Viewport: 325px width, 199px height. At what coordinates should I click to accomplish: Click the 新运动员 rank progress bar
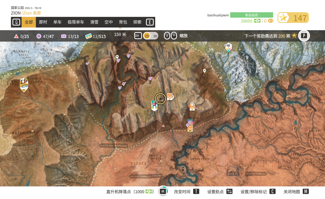(251, 15)
